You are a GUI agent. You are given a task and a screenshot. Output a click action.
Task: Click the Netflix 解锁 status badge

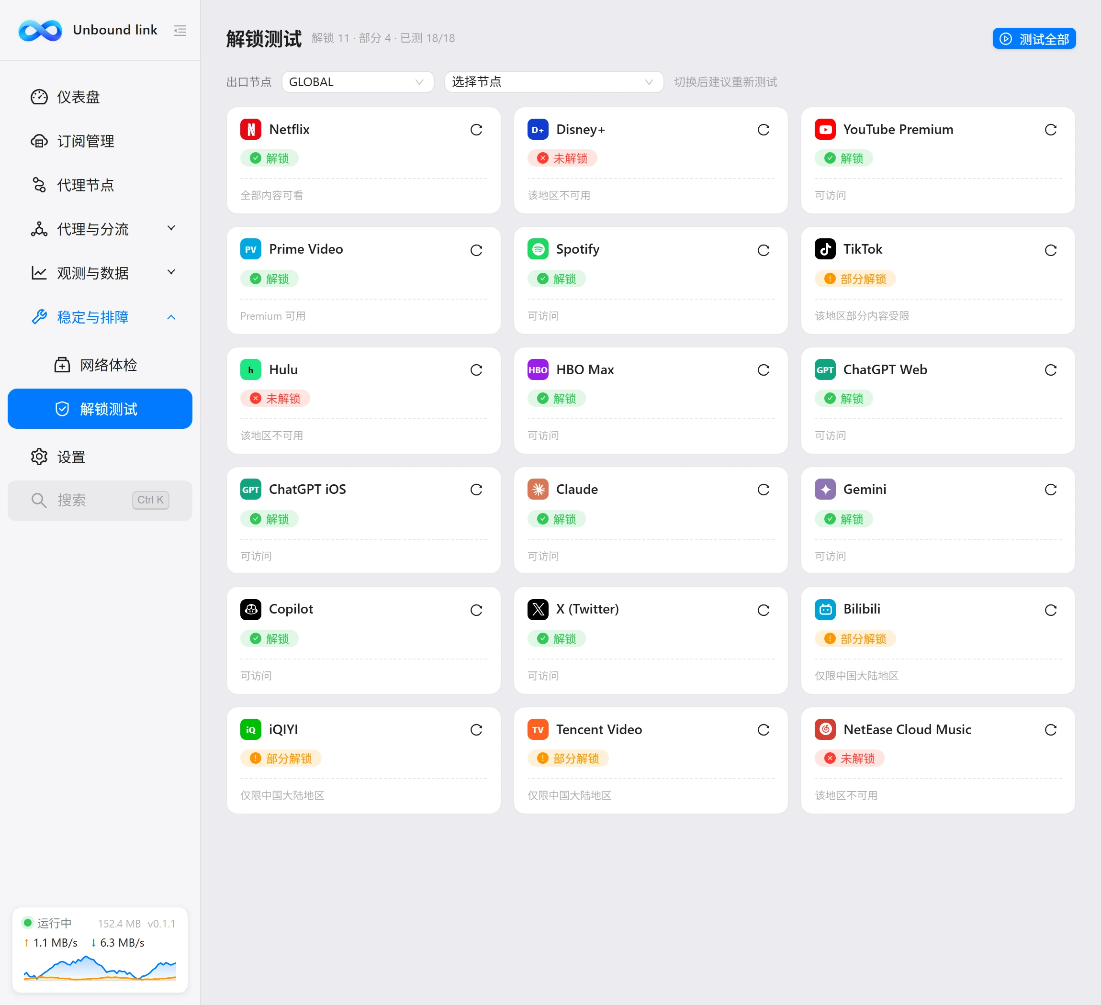[x=269, y=158]
